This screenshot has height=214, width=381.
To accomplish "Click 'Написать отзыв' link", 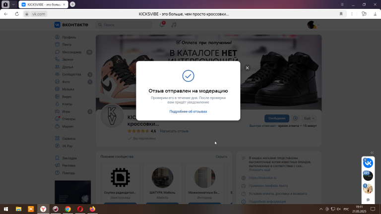I will [x=174, y=131].
